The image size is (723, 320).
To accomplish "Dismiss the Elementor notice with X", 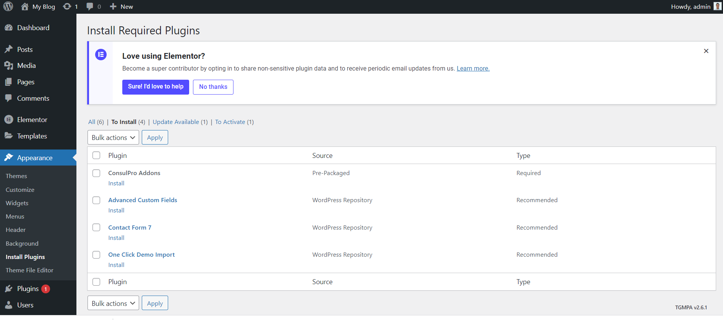I will (x=706, y=51).
